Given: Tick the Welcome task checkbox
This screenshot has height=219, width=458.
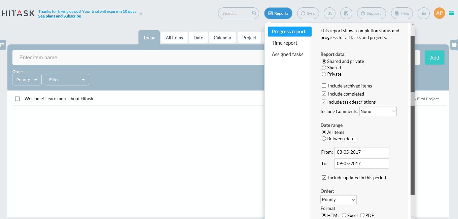Looking at the screenshot, I should tap(17, 99).
